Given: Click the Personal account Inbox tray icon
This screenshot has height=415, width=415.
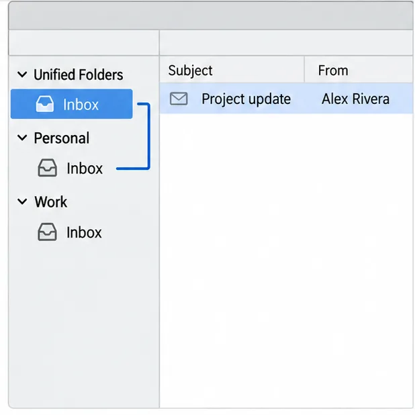Looking at the screenshot, I should pyautogui.click(x=47, y=167).
